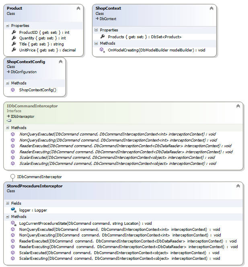Click the ShopContextConfig() constructor method icon
248x267 pixels.
pos(13,90)
